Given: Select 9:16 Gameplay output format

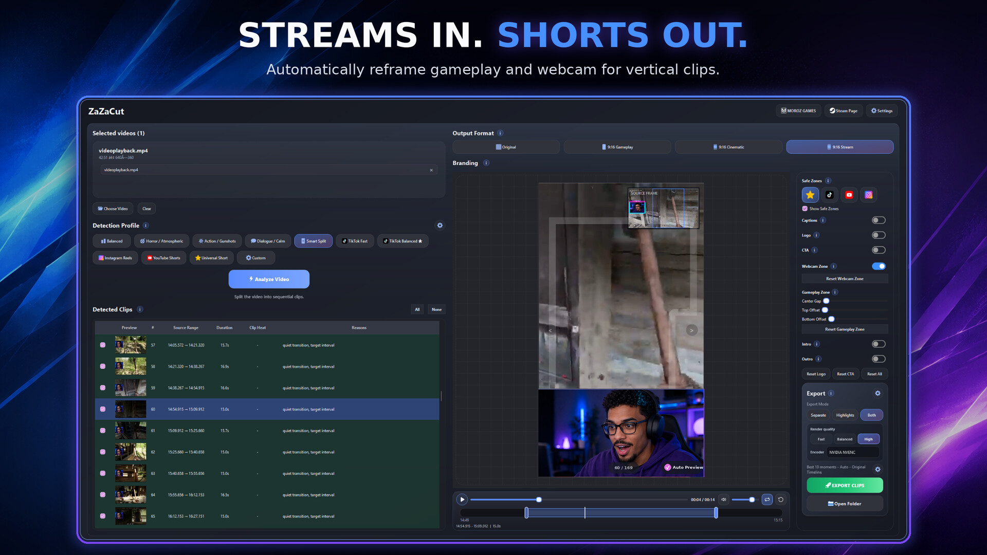Looking at the screenshot, I should point(617,147).
